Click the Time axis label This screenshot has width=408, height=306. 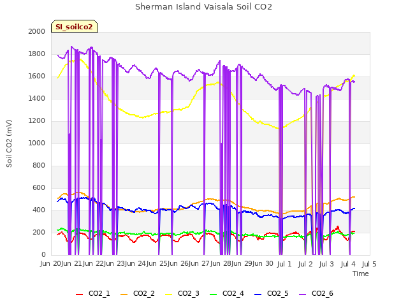pyautogui.click(x=361, y=273)
